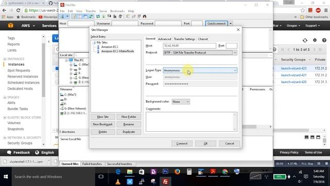
Task: Click the file search binoculars icon
Action: tap(144, 17)
